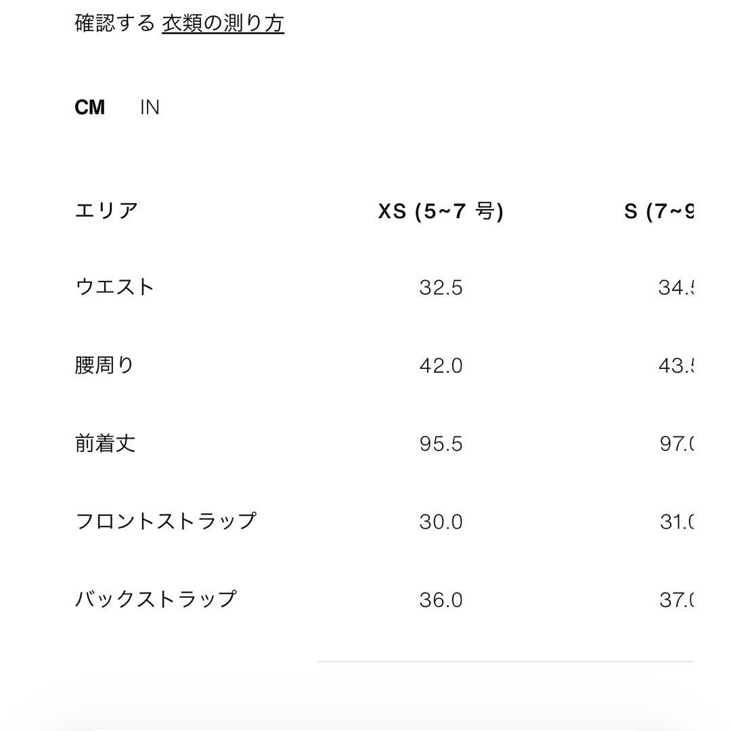Click the 腰周り row label

(105, 365)
